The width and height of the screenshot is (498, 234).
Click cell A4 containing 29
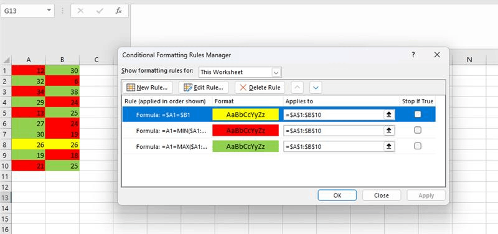click(29, 102)
